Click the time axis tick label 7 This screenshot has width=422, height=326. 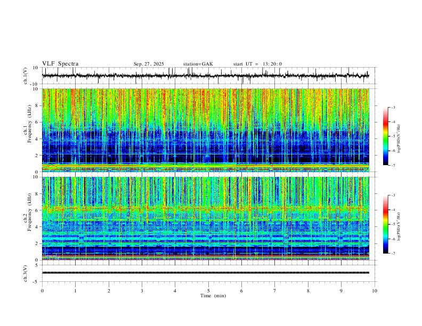[275, 291]
